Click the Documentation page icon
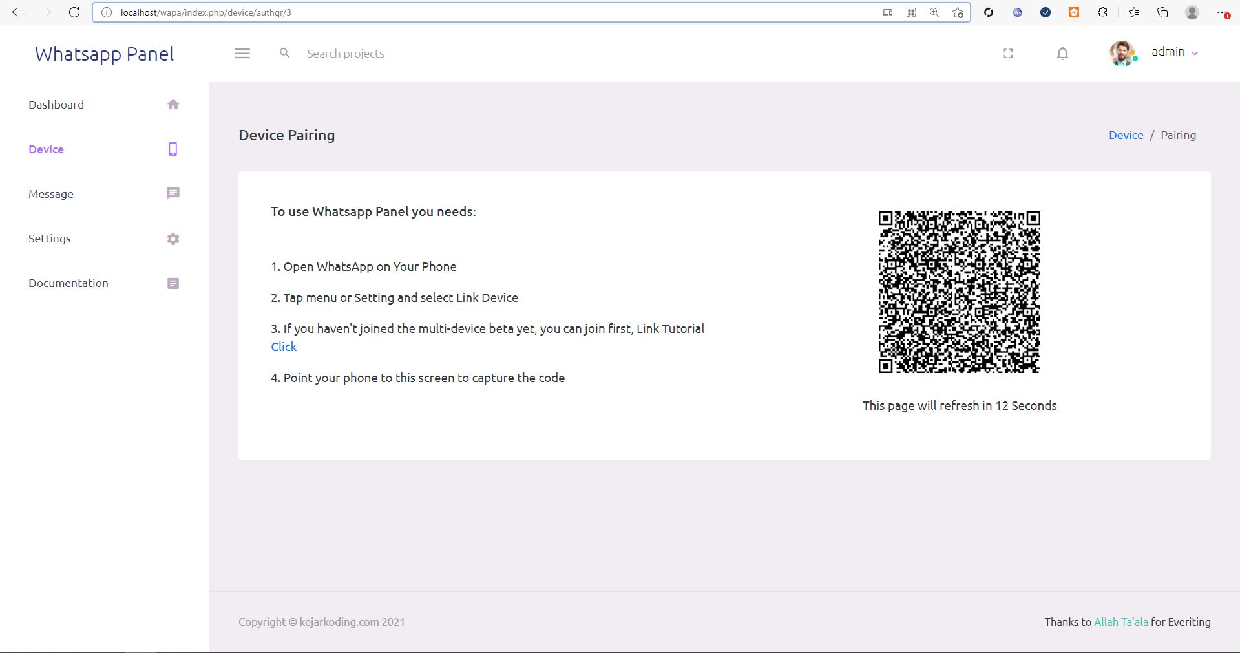The height and width of the screenshot is (653, 1240). [173, 283]
